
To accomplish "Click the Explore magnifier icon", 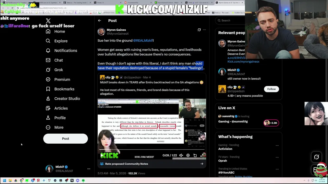I will [x=48, y=41].
